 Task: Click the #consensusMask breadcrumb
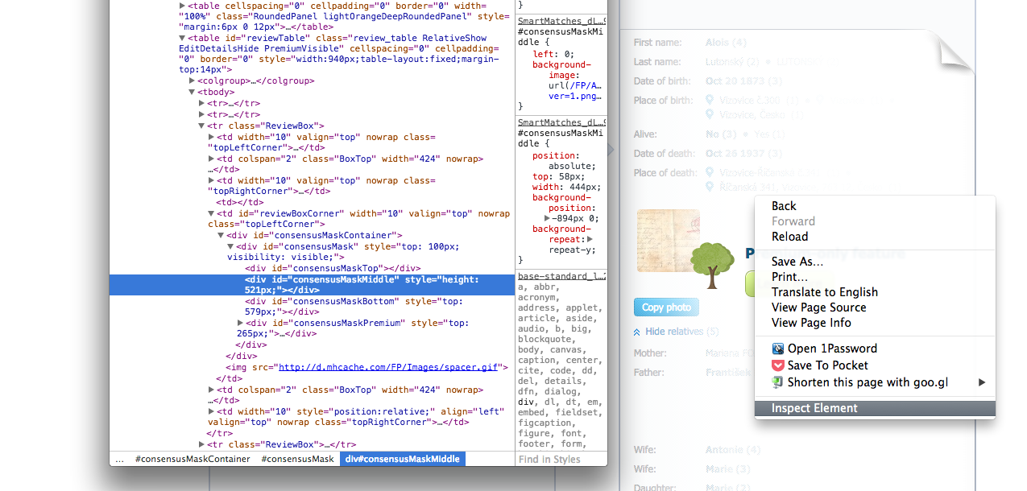[x=297, y=459]
